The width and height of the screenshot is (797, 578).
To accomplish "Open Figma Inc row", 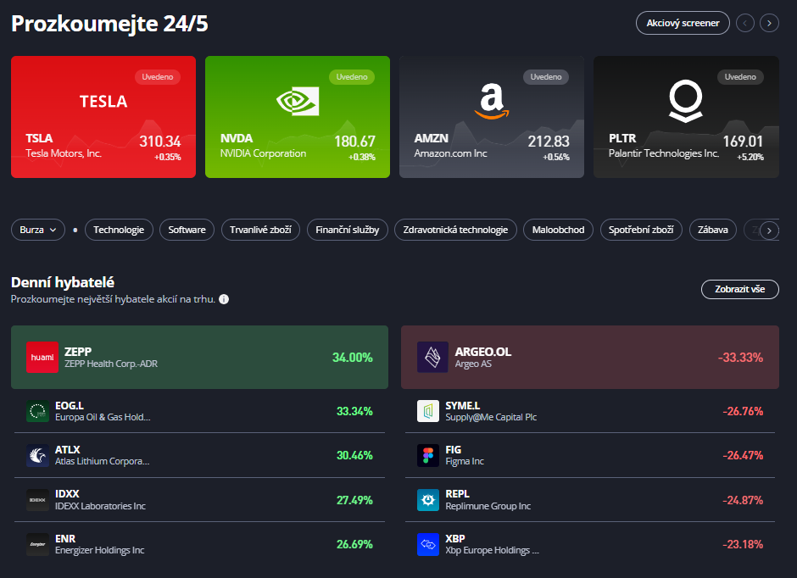I will [589, 455].
